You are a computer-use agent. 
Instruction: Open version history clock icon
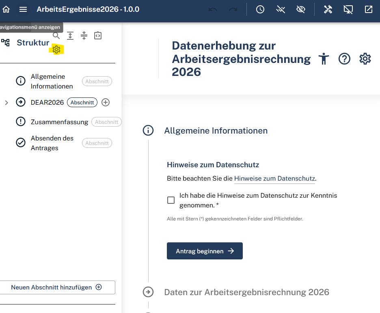[260, 9]
